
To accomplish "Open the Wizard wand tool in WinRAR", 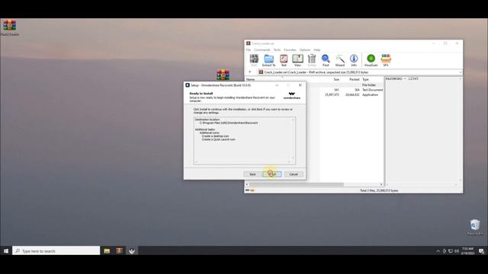I will 340,60.
